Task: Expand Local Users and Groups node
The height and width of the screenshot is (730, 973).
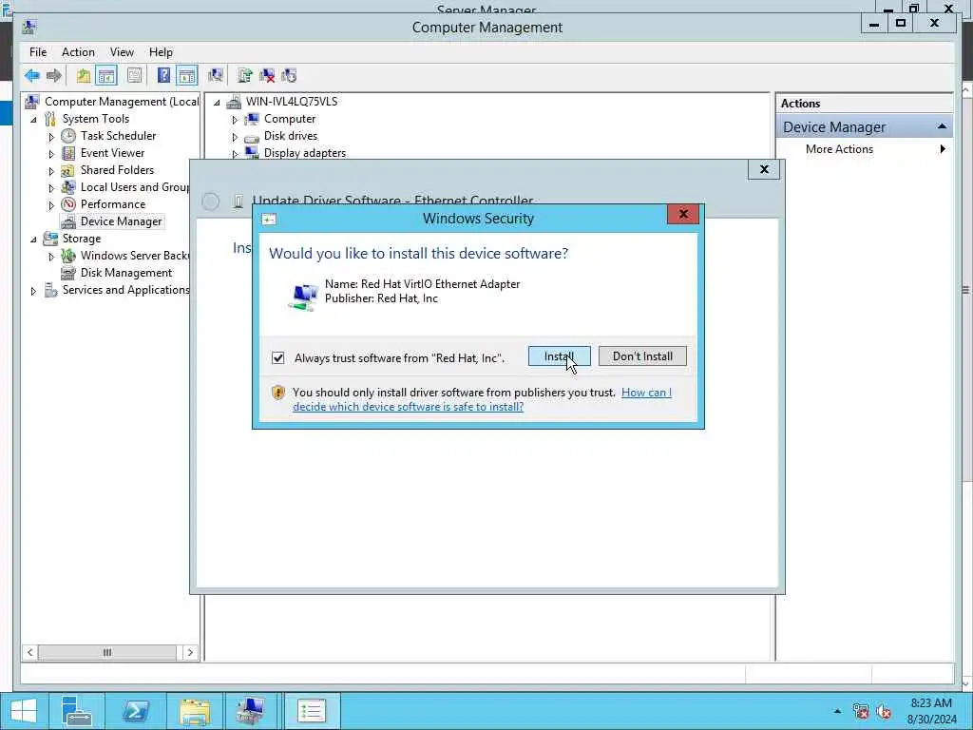Action: click(x=51, y=187)
